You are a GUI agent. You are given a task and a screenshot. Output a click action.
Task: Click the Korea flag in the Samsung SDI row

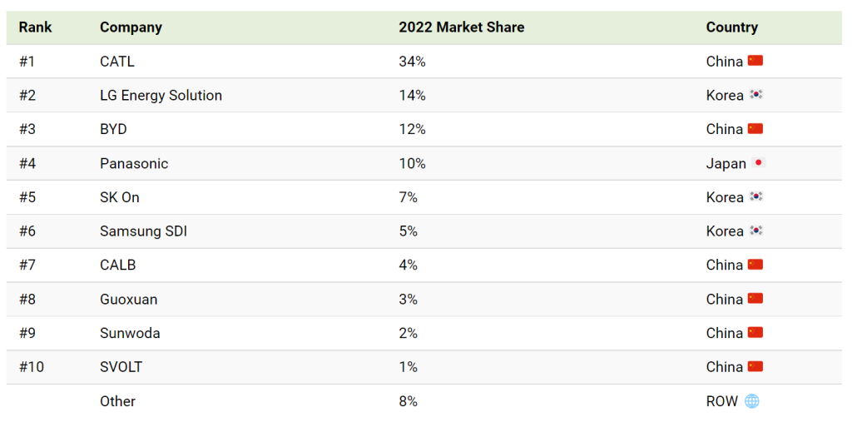pos(756,231)
